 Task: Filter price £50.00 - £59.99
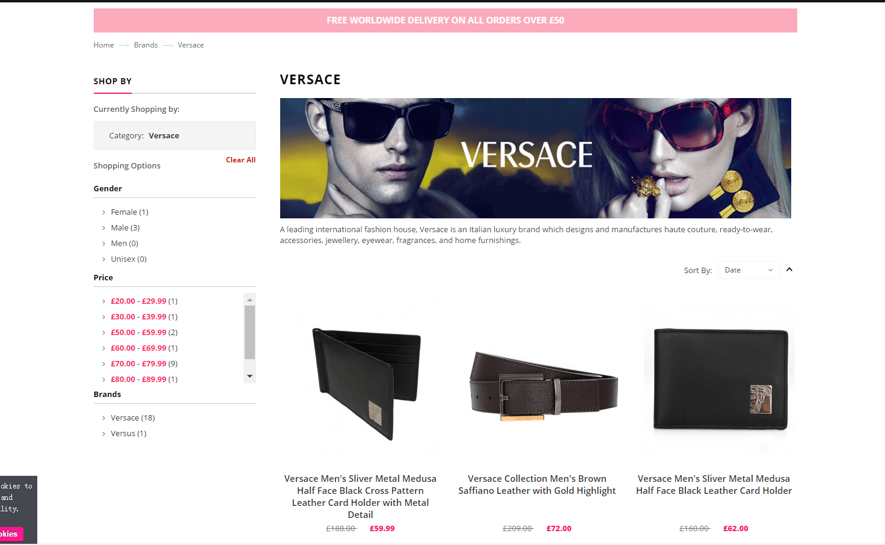(144, 333)
